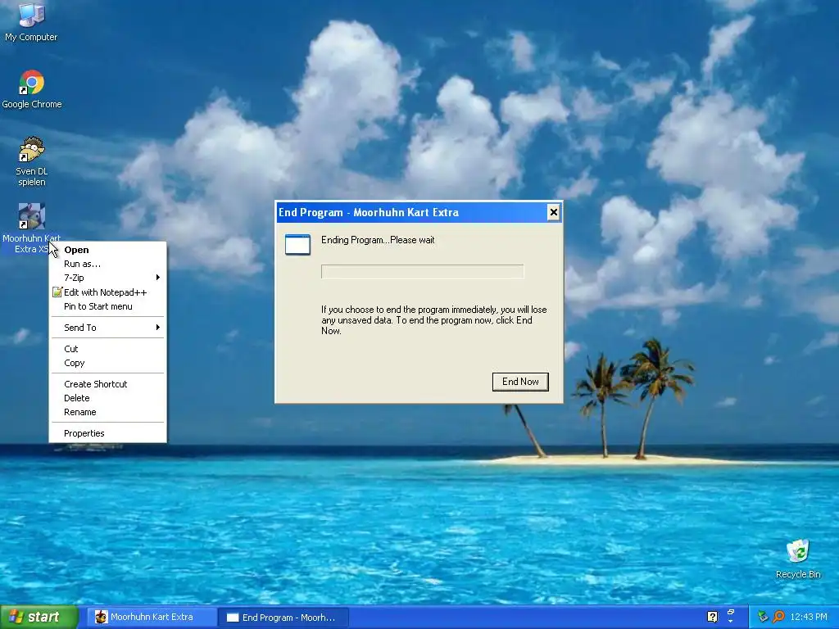This screenshot has width=839, height=629.
Task: Close the End Program dialog
Action: tap(553, 212)
